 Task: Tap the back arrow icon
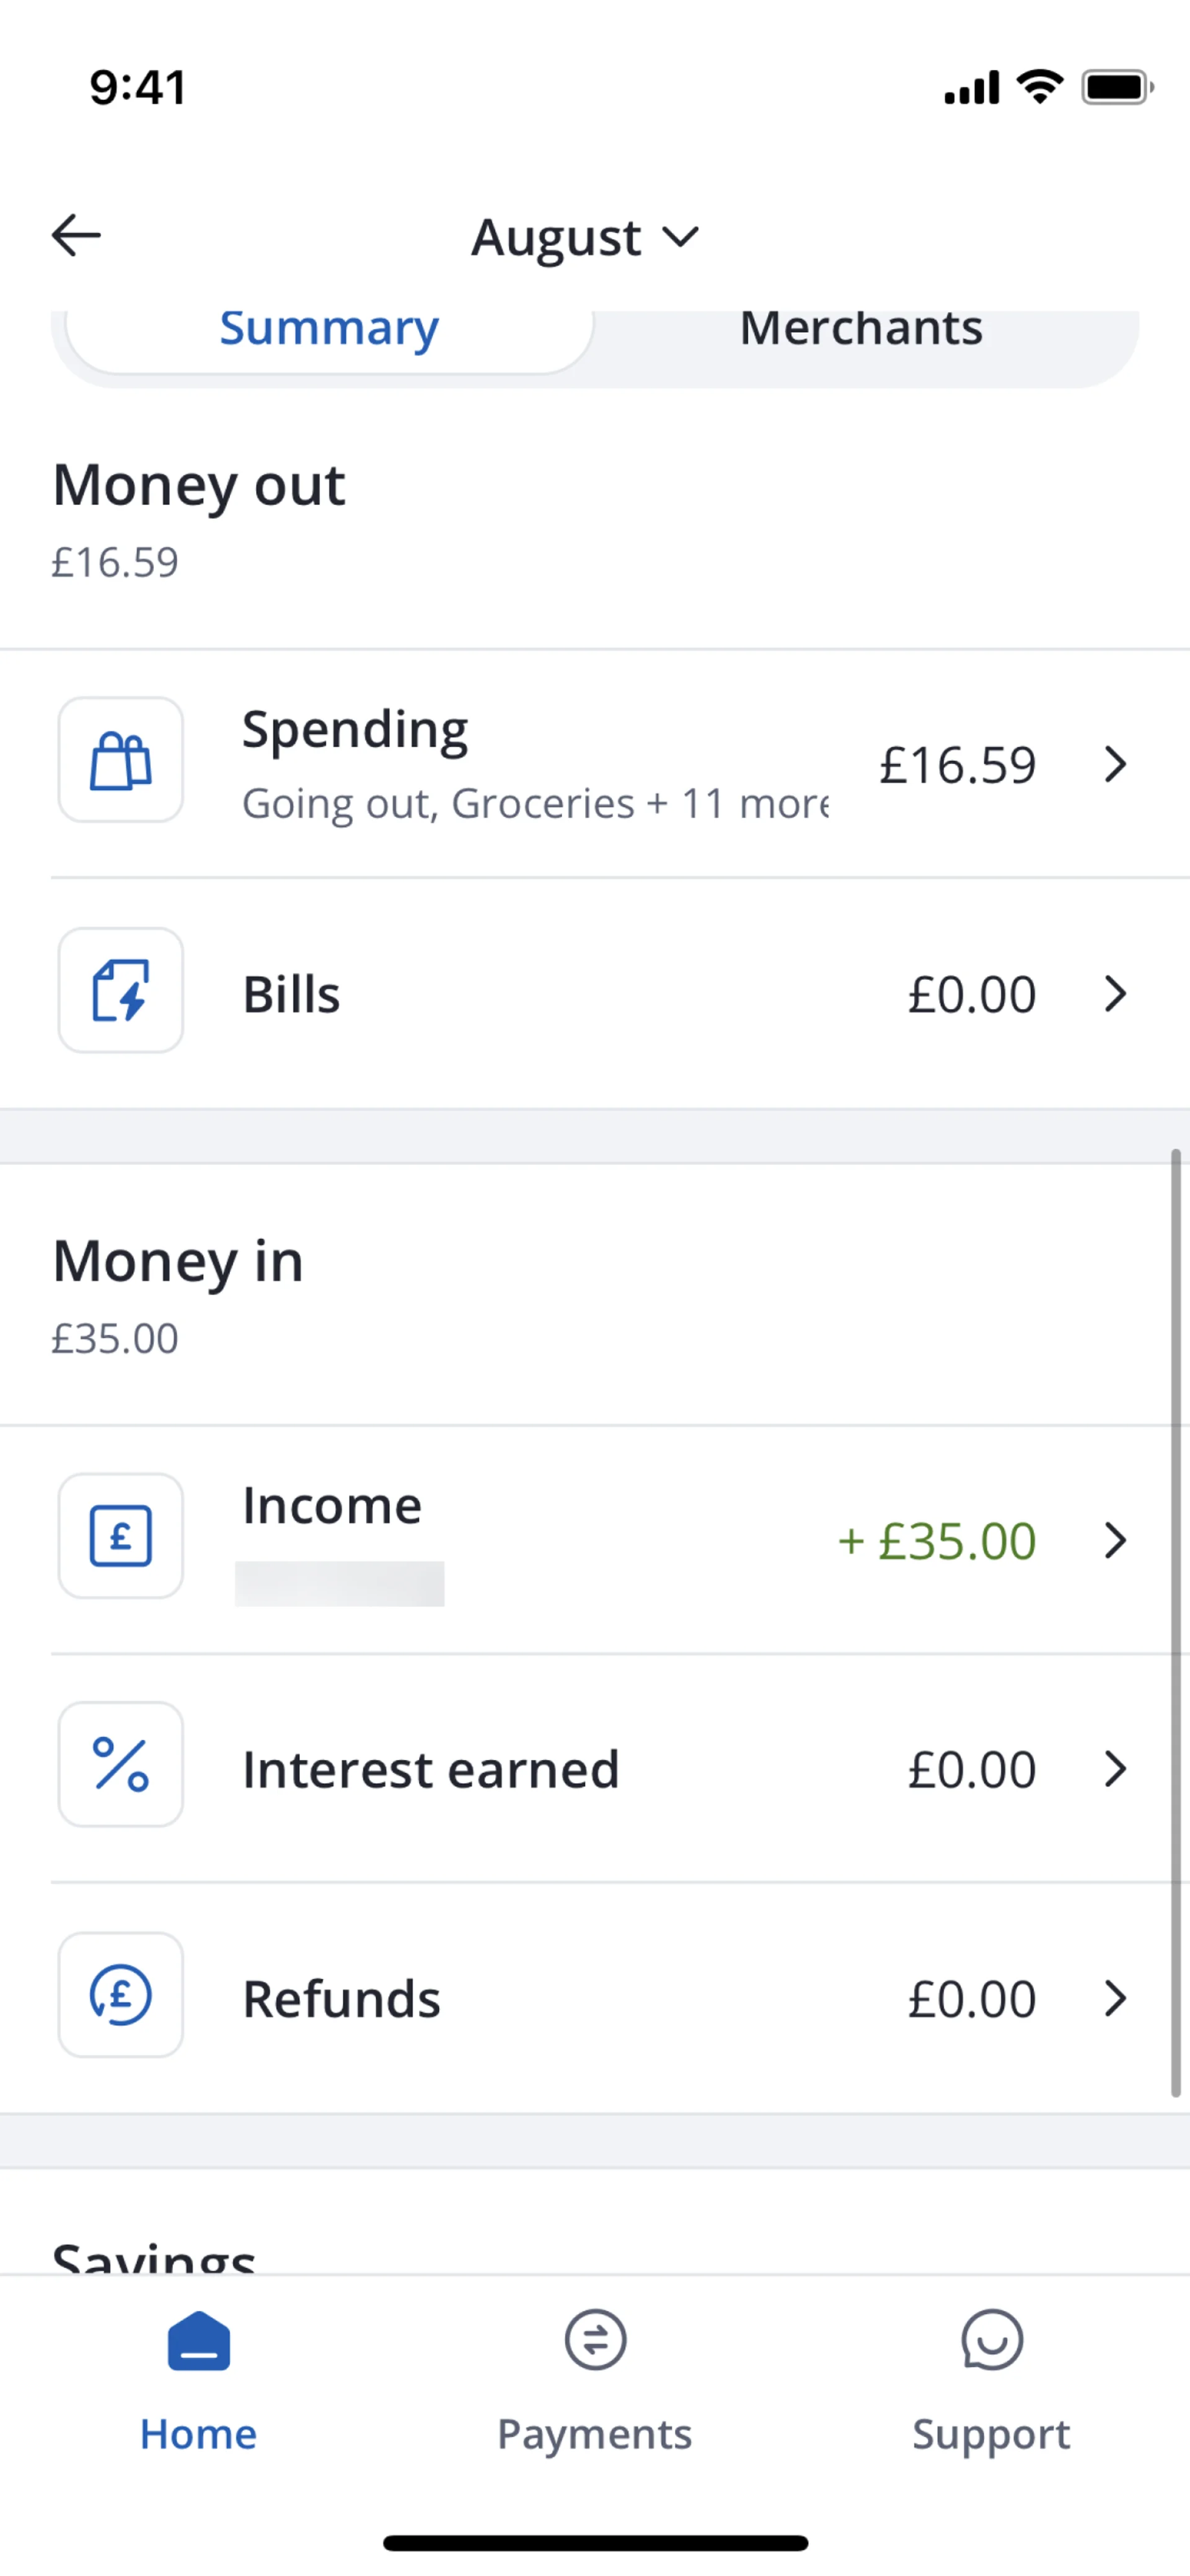tap(76, 236)
